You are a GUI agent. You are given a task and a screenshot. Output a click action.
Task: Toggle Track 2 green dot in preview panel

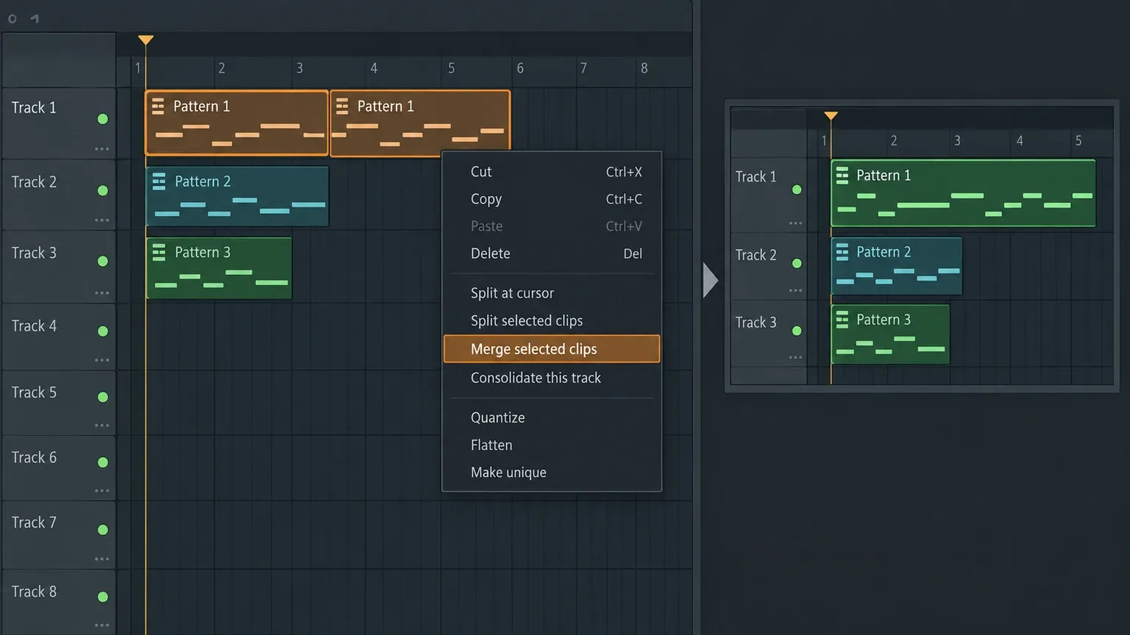click(797, 263)
